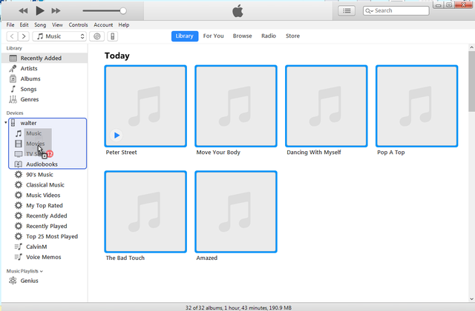Expand the Music Playlists dropdown header
Viewport: 475px width, 311px height.
click(x=24, y=271)
